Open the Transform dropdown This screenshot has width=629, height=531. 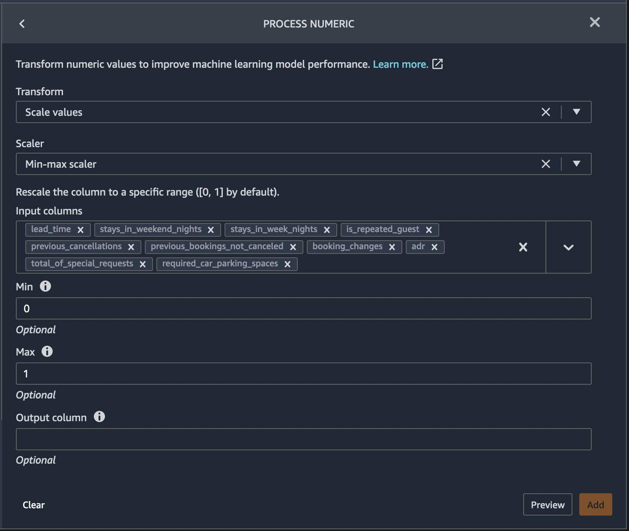coord(576,112)
